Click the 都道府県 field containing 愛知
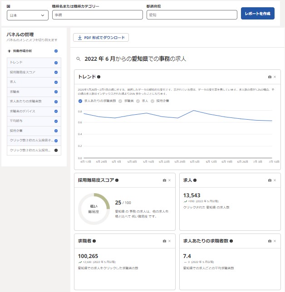 pos(192,15)
